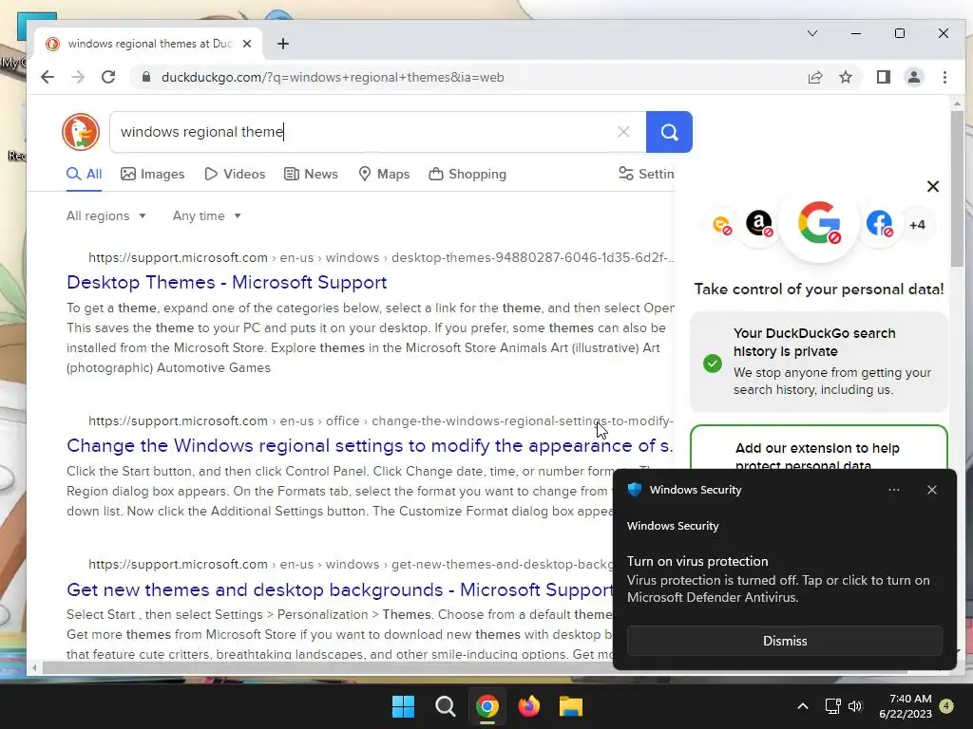Image resolution: width=973 pixels, height=729 pixels.
Task: Select the All results tab
Action: [85, 175]
